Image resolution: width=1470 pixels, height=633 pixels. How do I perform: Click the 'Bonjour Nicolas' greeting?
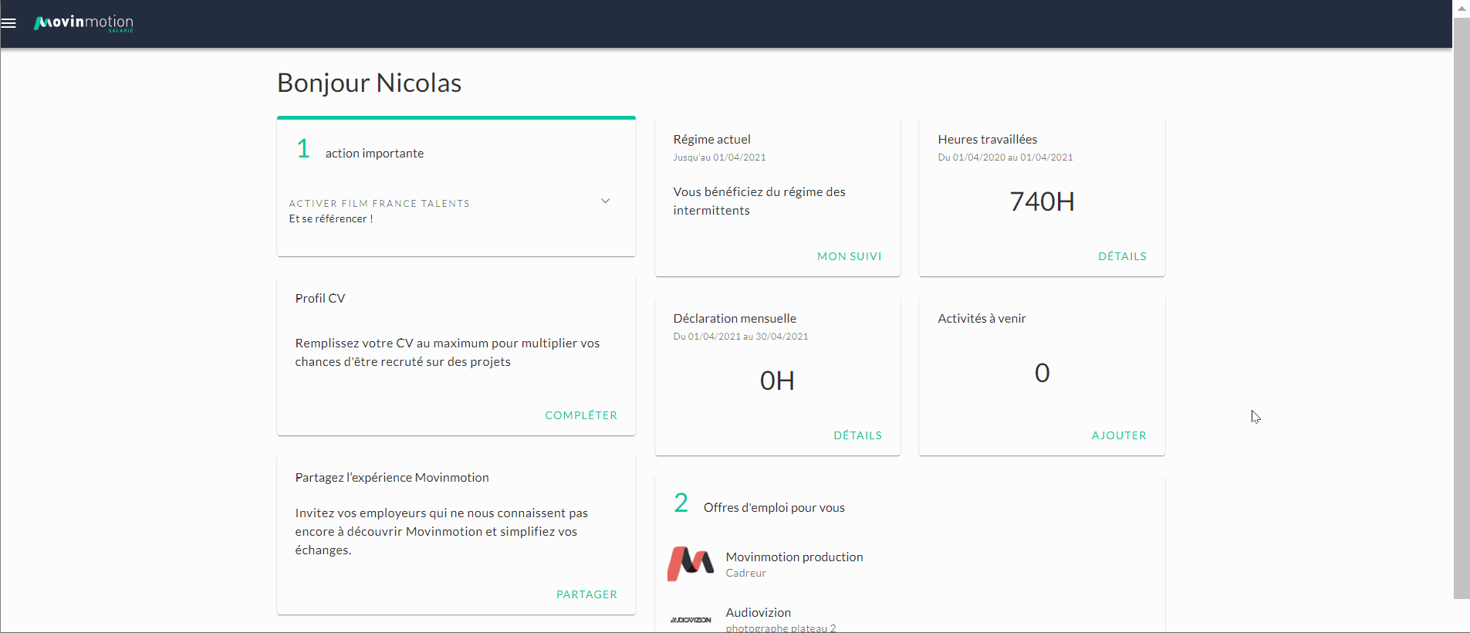(x=369, y=83)
